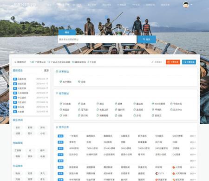Screen dimensions: 209x181
Task: Click the blue badge icon beside 中信银行 entry
Action: (x=15, y=98)
